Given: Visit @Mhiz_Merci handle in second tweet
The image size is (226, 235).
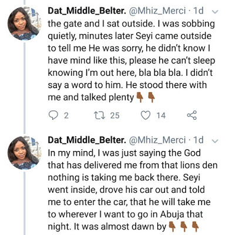Looking at the screenshot, I should pyautogui.click(x=157, y=140).
